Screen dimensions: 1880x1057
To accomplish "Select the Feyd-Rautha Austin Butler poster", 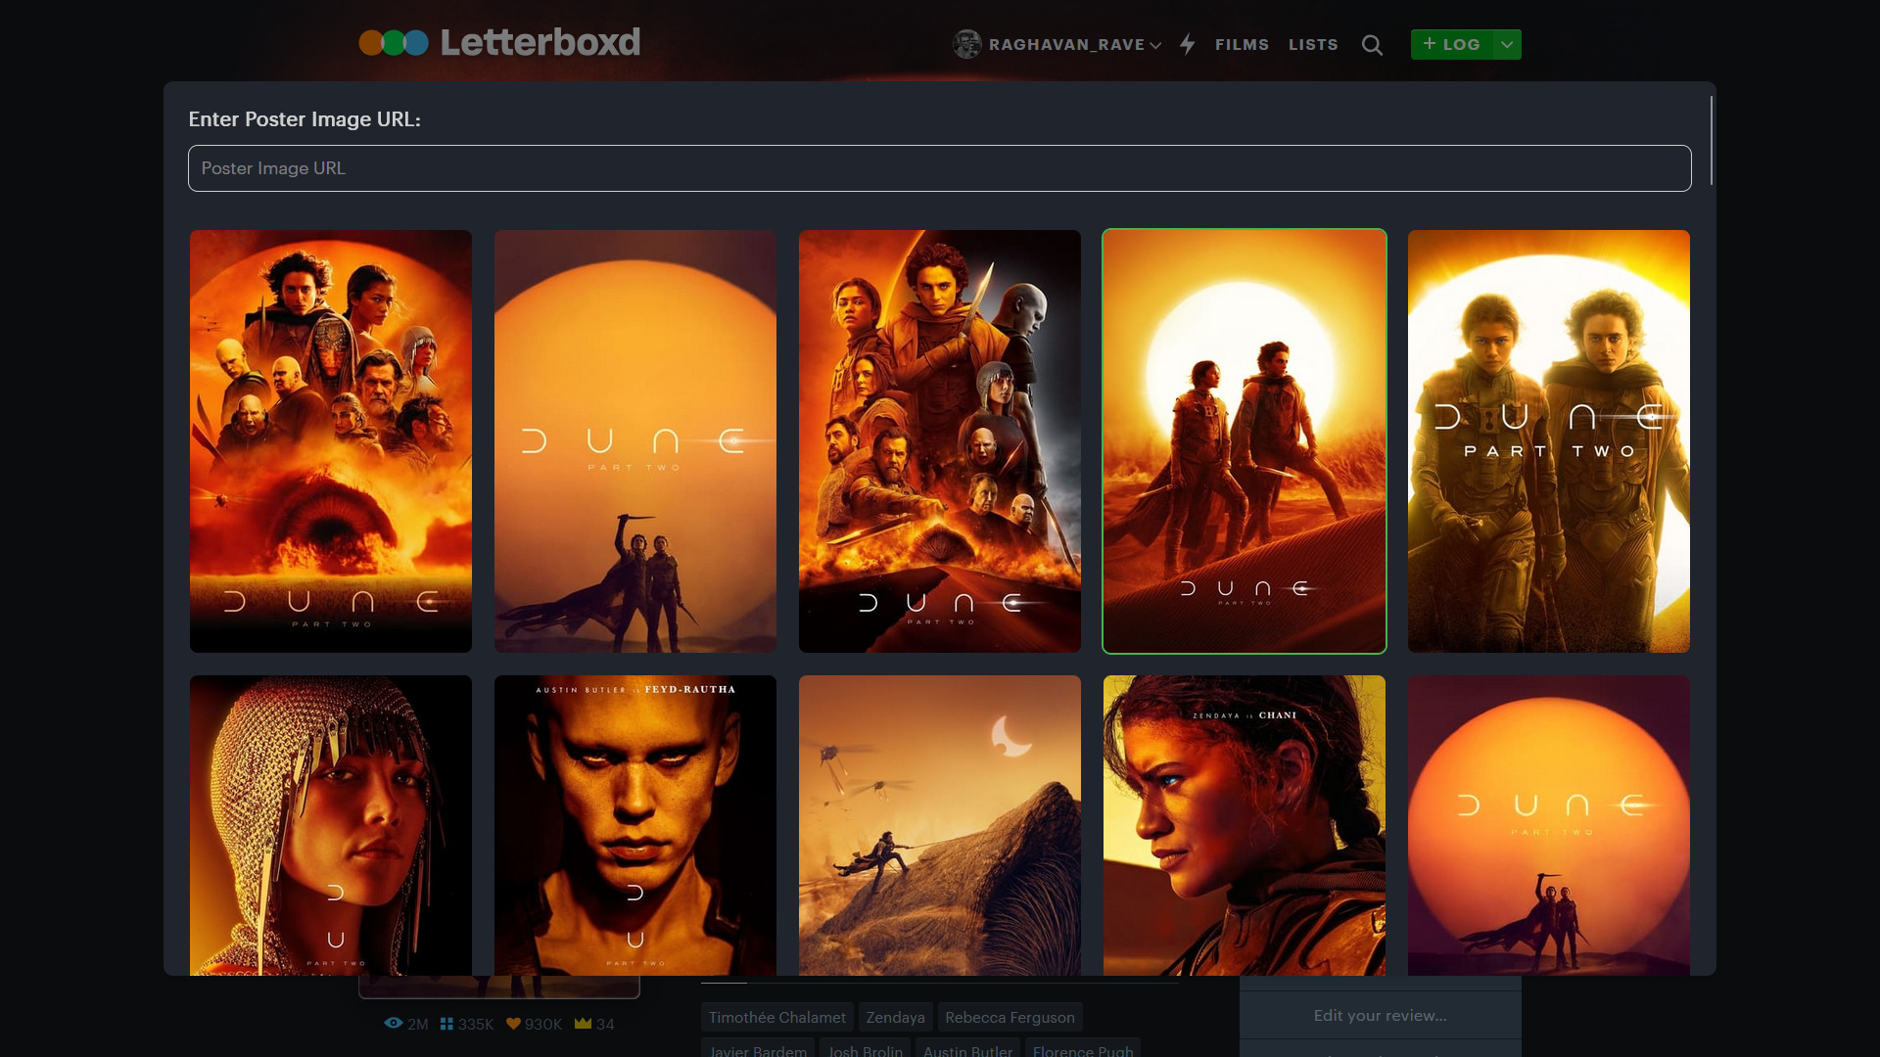I will [634, 824].
